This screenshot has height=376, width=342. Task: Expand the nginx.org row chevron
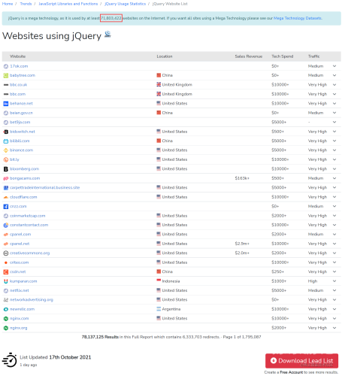pyautogui.click(x=334, y=328)
